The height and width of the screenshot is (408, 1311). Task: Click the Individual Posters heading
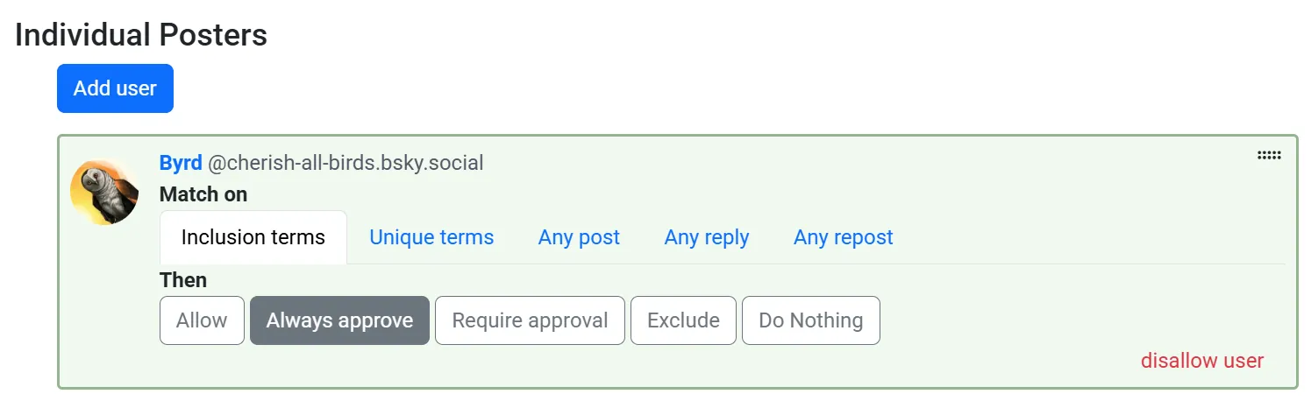point(141,35)
